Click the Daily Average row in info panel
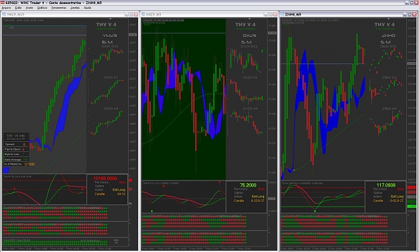Viewport: 419px width, 252px height. [x=16, y=159]
